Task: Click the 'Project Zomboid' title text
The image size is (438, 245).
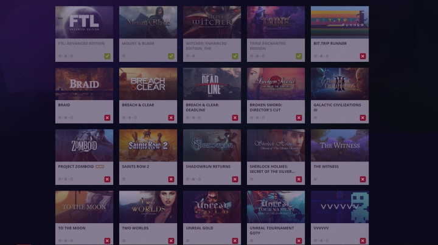Action: pos(76,167)
